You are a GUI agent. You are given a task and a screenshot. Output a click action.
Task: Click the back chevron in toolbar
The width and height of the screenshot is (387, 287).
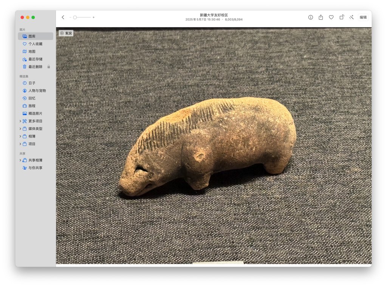(63, 17)
